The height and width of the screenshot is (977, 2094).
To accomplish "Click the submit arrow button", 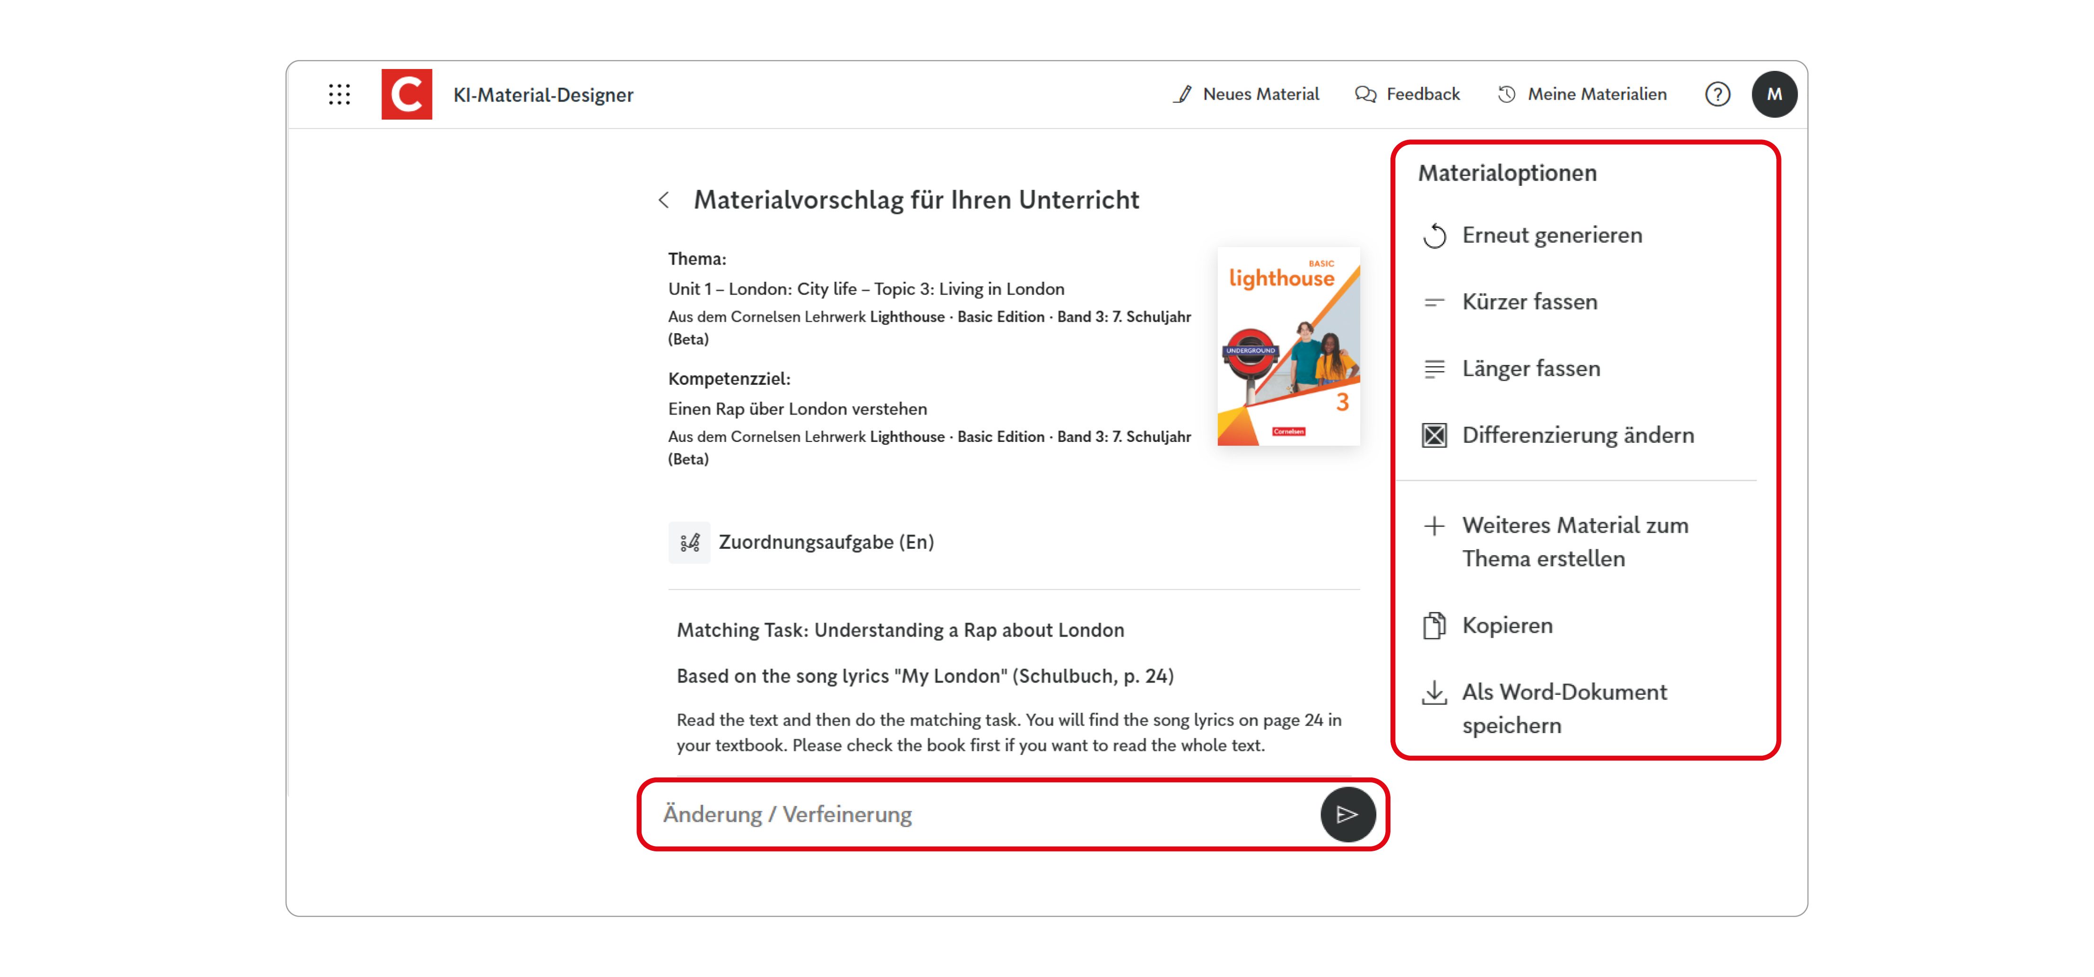I will [1348, 814].
